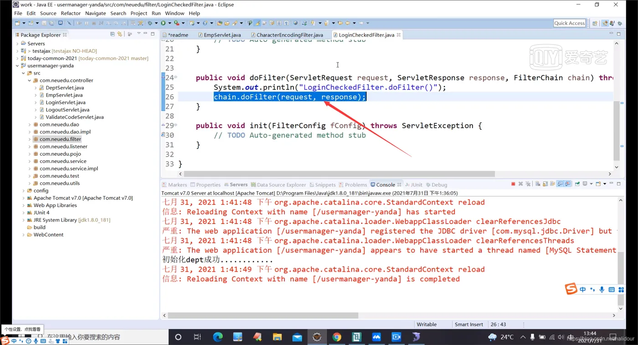This screenshot has width=638, height=345.
Task: Open the Refactor menu
Action: pos(71,13)
